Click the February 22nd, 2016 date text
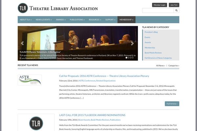 (x=68, y=81)
